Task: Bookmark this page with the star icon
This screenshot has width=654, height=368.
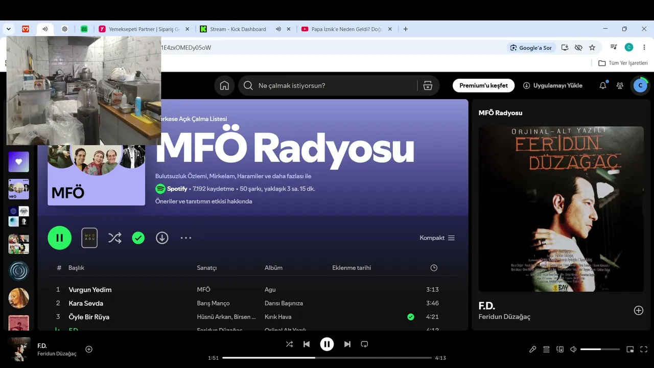Action: coord(592,48)
